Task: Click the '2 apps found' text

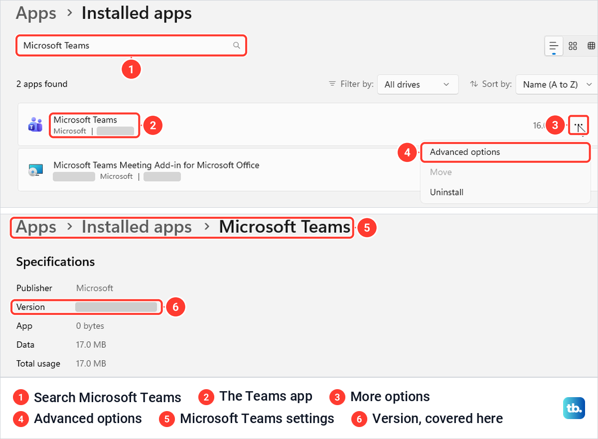Action: coord(42,84)
